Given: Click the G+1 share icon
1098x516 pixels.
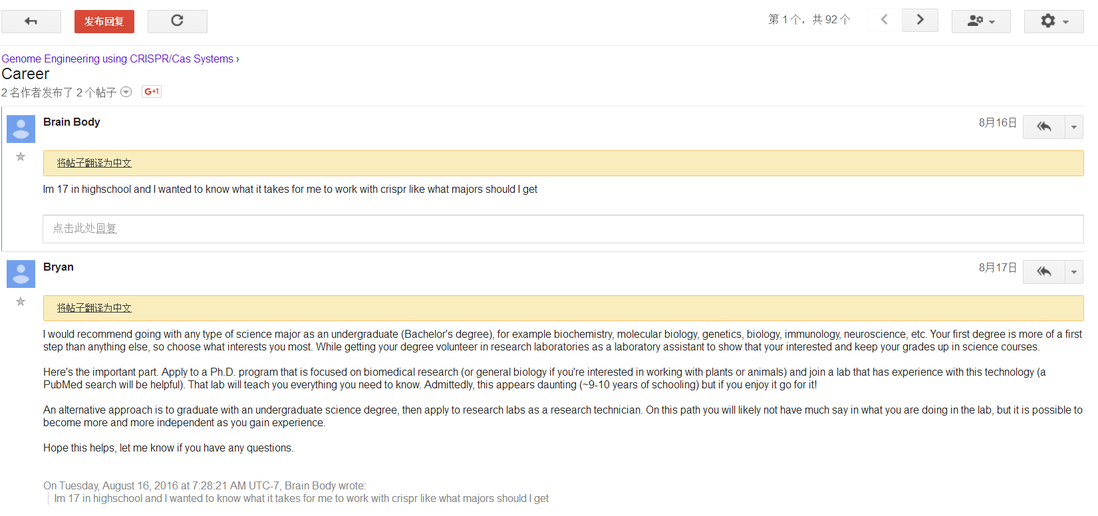Looking at the screenshot, I should 152,92.
